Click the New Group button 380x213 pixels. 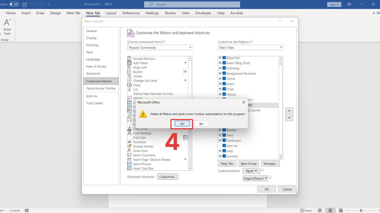(x=249, y=163)
